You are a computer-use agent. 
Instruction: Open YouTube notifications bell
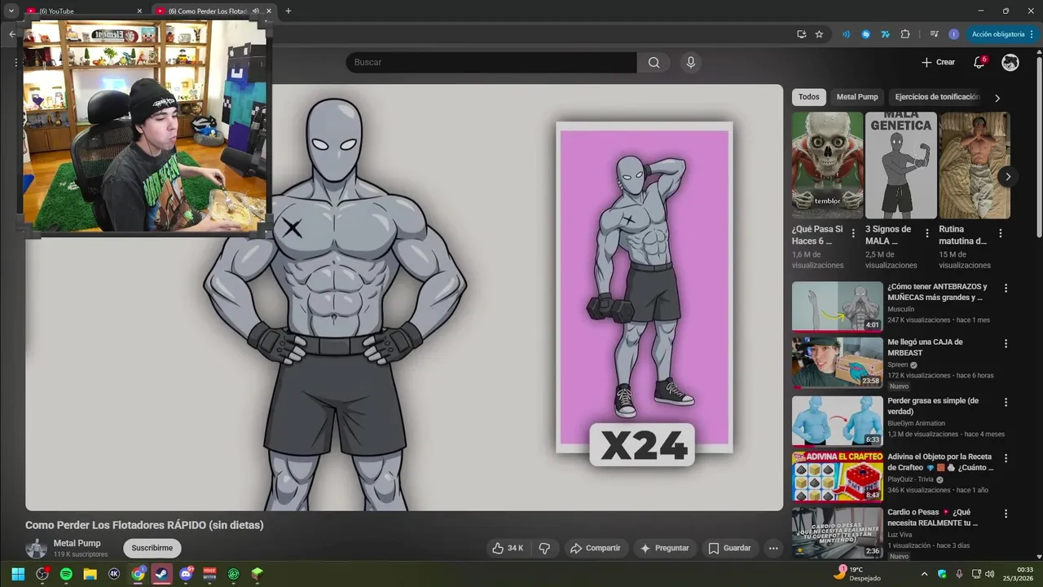point(979,62)
